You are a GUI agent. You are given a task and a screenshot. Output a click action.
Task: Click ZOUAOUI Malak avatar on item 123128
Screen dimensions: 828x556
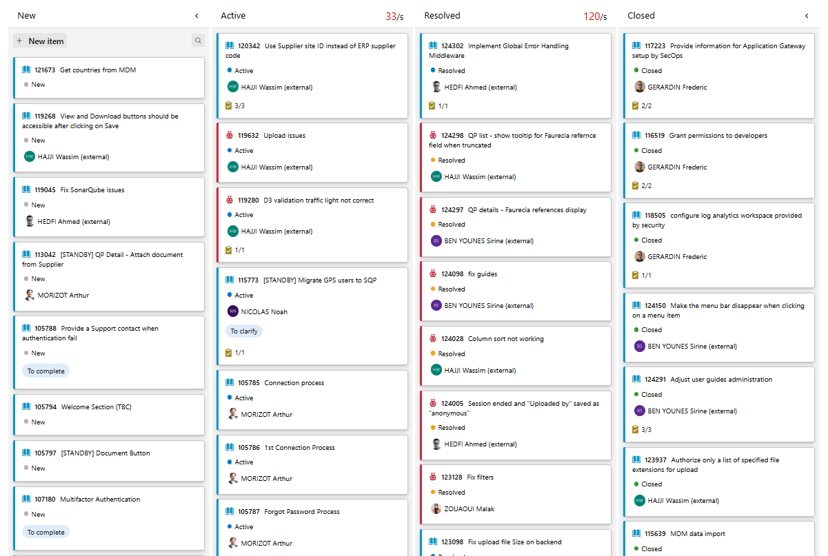coord(436,508)
